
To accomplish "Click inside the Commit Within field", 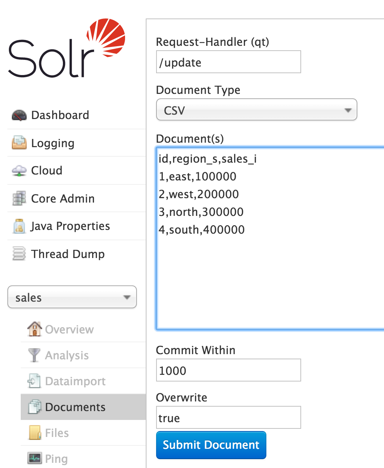I will pyautogui.click(x=228, y=370).
